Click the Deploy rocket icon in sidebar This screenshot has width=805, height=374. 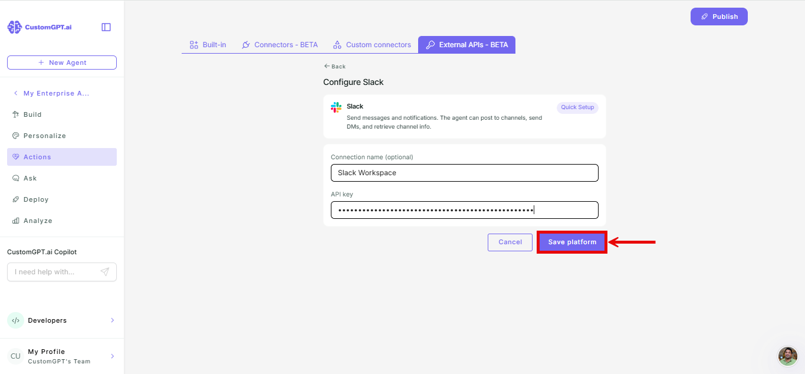pos(16,199)
